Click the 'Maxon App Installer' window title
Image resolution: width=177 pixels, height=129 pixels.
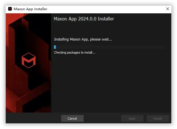pos(30,9)
